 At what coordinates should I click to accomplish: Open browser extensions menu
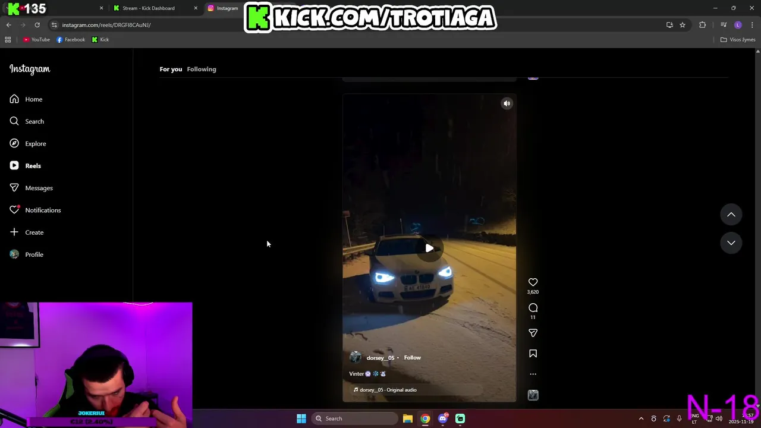tap(703, 25)
